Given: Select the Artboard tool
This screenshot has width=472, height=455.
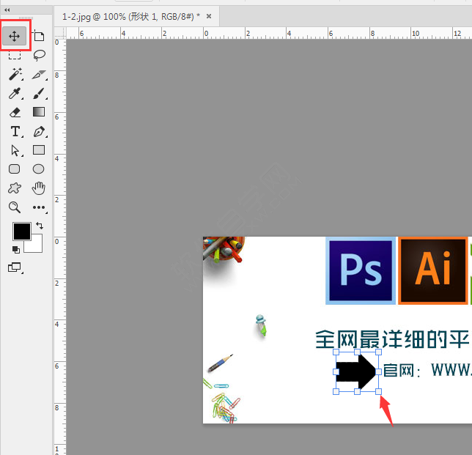Looking at the screenshot, I should coord(39,36).
